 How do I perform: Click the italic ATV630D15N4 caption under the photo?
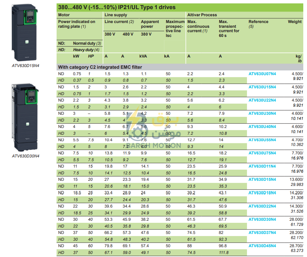point(25,66)
